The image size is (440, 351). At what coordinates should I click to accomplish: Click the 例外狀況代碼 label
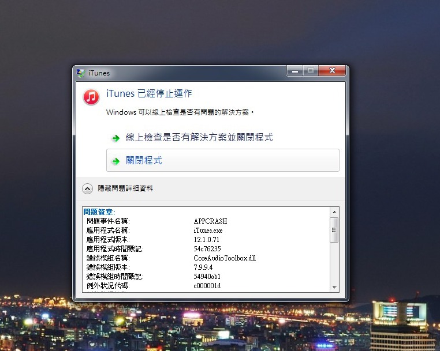[108, 286]
